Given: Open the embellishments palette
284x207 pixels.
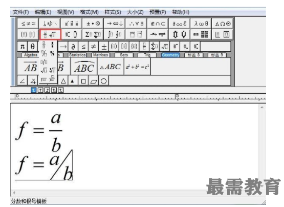Looking at the screenshot, I should click(x=71, y=24).
